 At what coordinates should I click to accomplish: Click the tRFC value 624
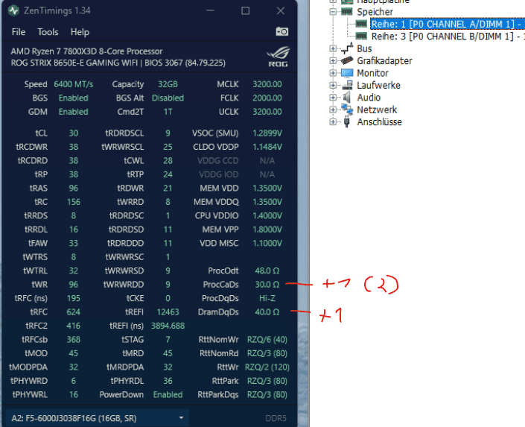tap(73, 311)
